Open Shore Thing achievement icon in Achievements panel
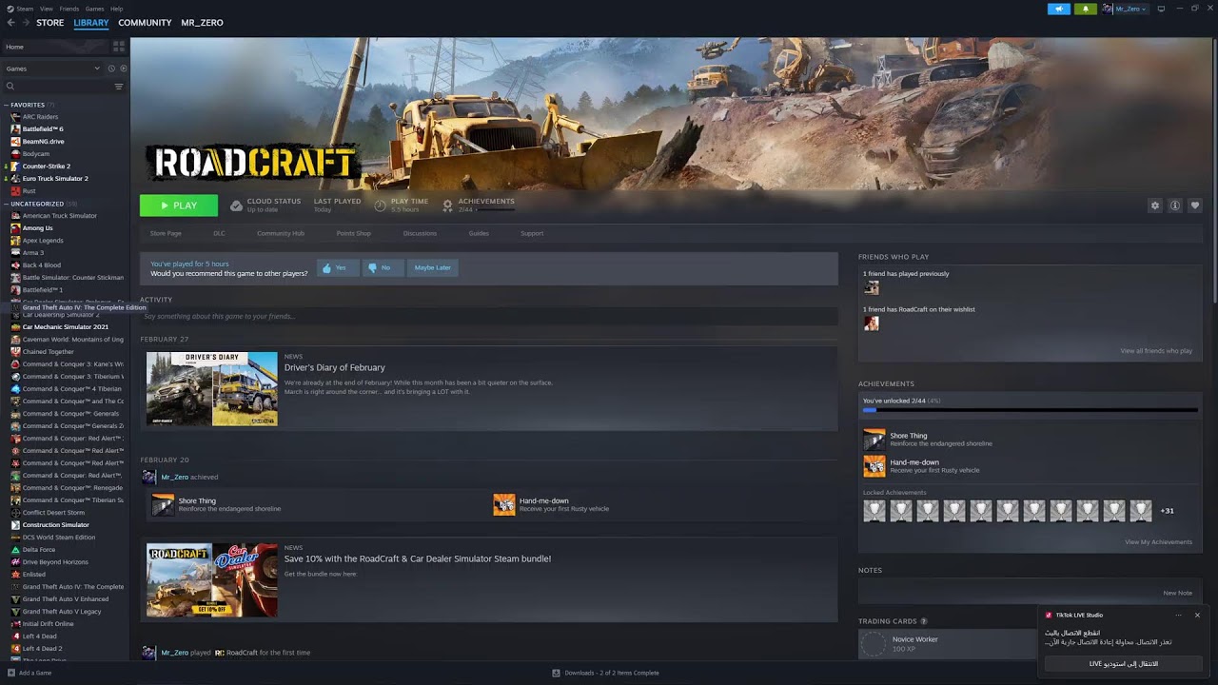This screenshot has height=685, width=1218. tap(874, 440)
